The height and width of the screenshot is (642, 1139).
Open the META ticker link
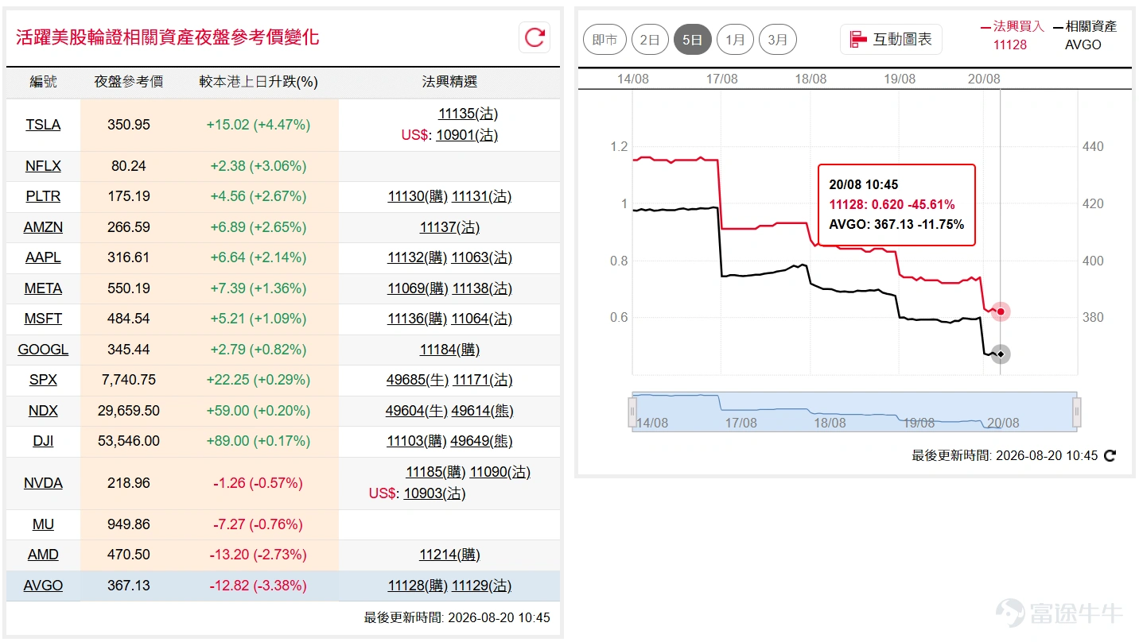pos(43,288)
